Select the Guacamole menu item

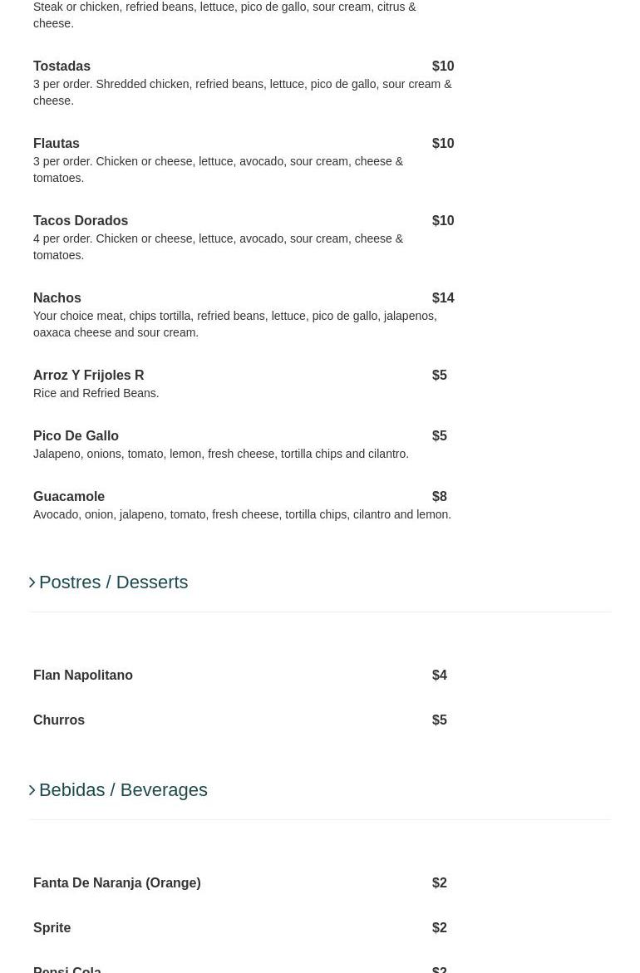69,497
